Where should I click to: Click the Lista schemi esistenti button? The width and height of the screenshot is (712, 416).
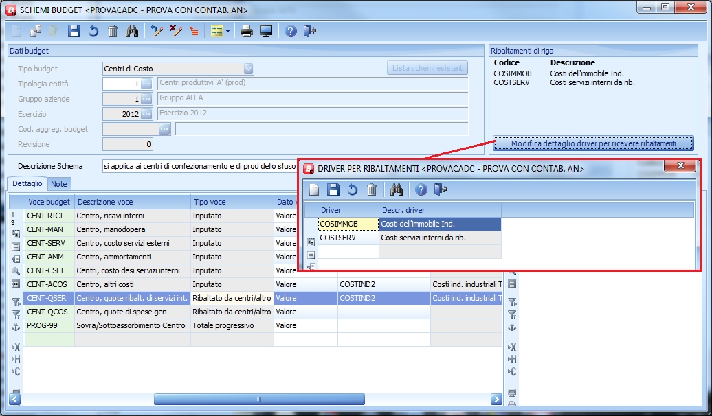point(427,68)
